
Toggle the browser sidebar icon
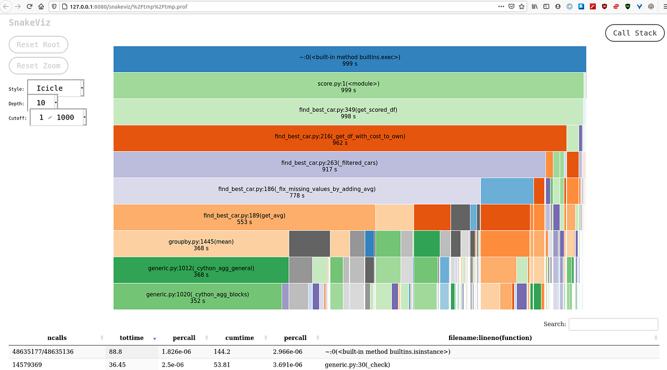[546, 6]
